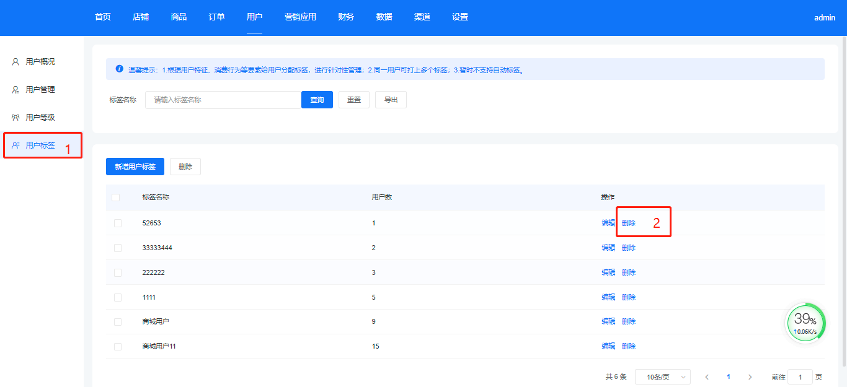The height and width of the screenshot is (387, 847).
Task: Click the 用户等级 sidebar icon
Action: tap(16, 118)
